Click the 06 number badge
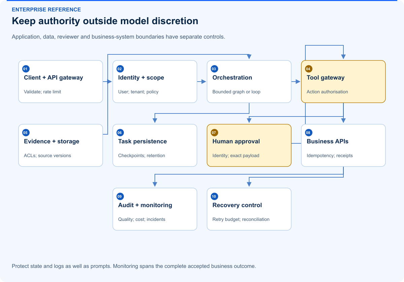The width and height of the screenshot is (404, 282). (x=120, y=133)
